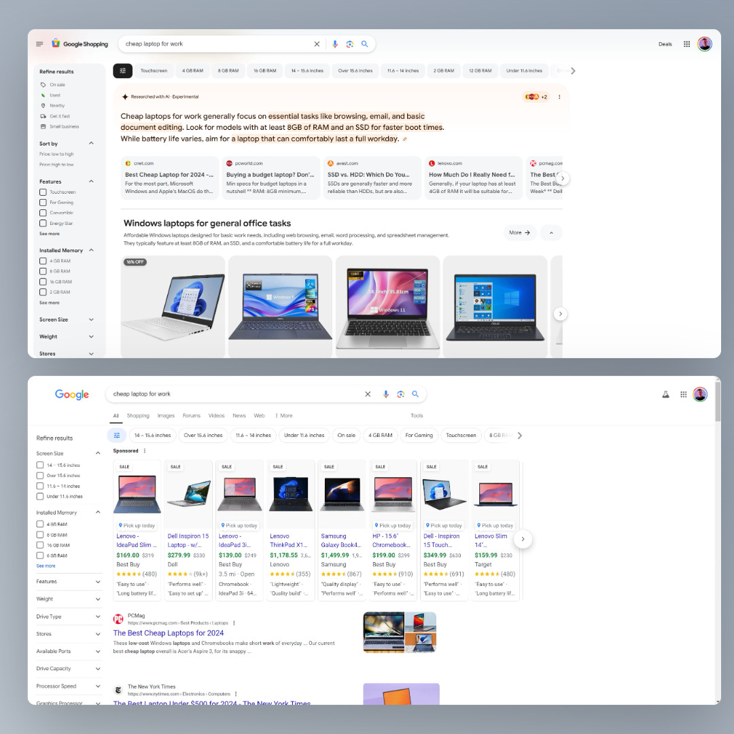This screenshot has height=734, width=734.
Task: Click More button for Windows laptops
Action: pyautogui.click(x=519, y=232)
